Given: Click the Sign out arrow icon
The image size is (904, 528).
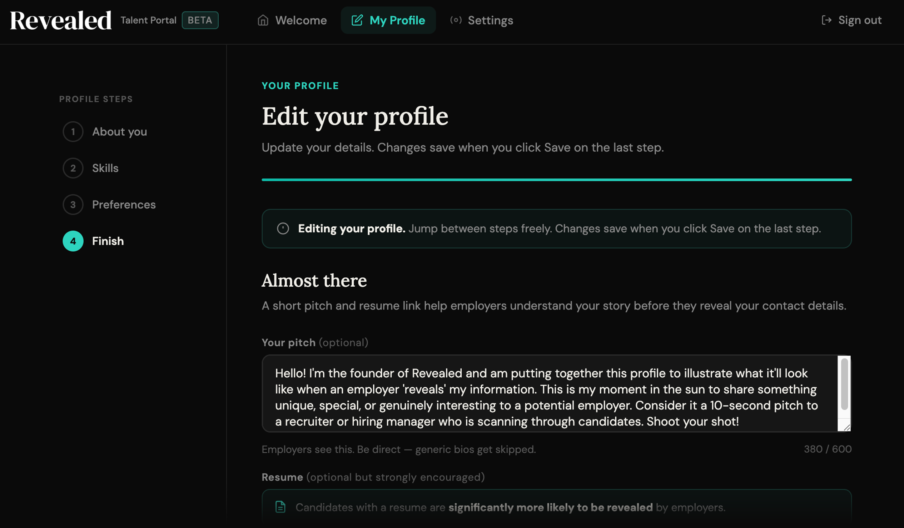Looking at the screenshot, I should pos(826,20).
